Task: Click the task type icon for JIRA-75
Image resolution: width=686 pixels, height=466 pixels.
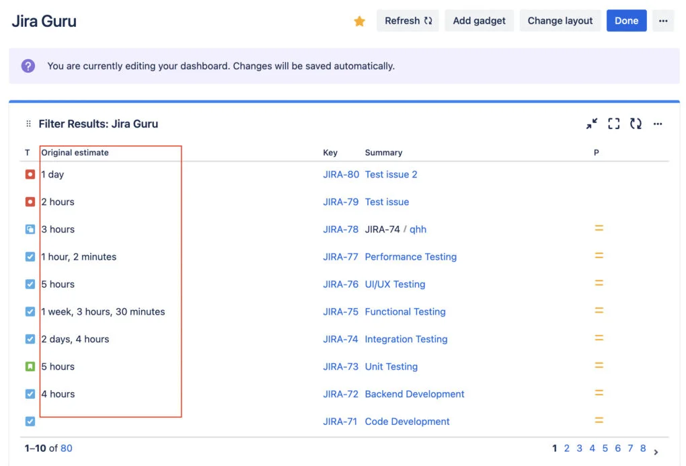Action: tap(30, 311)
